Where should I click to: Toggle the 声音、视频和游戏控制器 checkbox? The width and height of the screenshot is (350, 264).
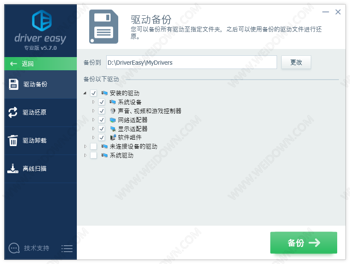pyautogui.click(x=102, y=111)
